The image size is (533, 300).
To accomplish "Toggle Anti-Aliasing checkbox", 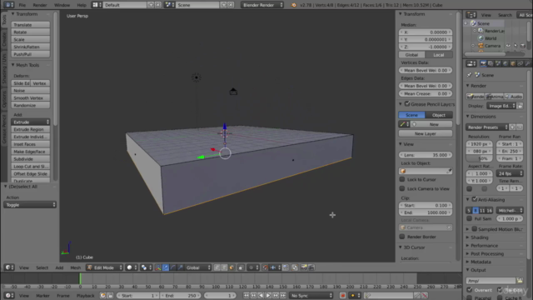I will [475, 199].
